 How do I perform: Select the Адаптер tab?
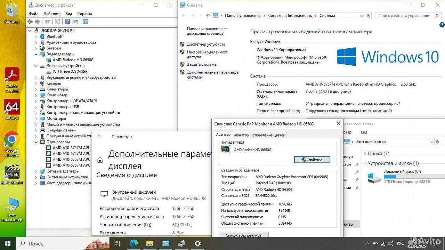pos(223,135)
